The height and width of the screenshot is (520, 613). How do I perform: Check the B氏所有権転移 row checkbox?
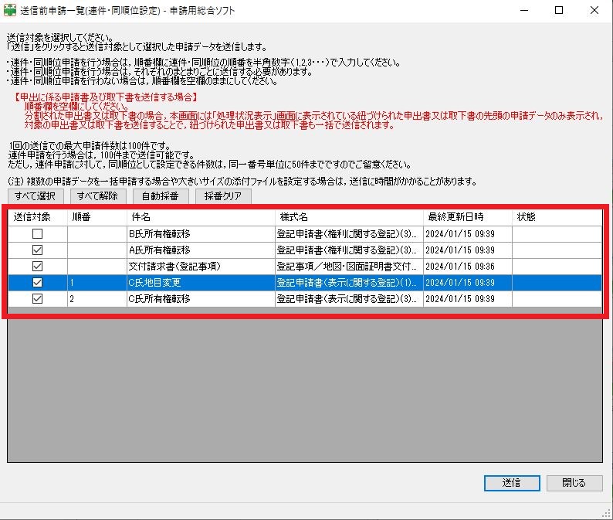pos(37,233)
